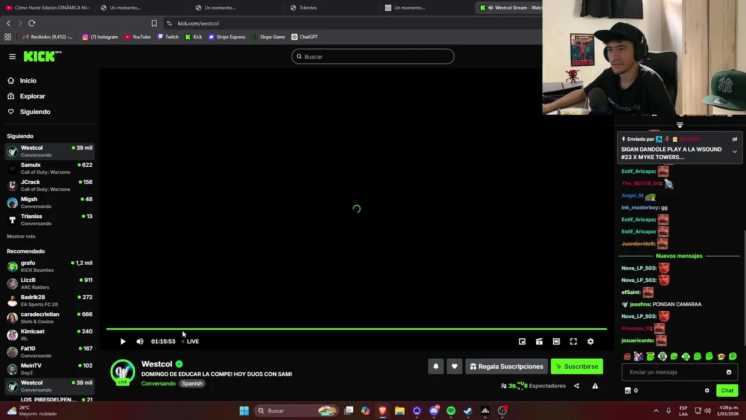This screenshot has width=746, height=420.
Task: Click the Conversando category link
Action: pyautogui.click(x=159, y=383)
